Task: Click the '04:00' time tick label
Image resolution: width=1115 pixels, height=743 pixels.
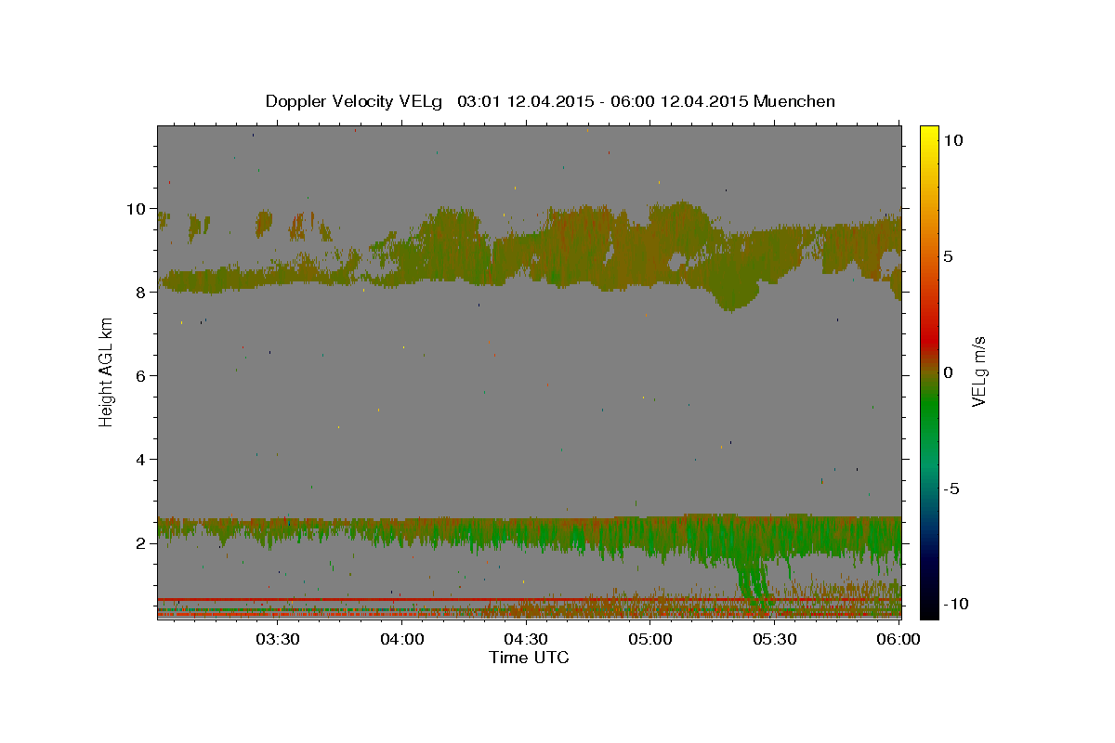Action: tap(401, 639)
